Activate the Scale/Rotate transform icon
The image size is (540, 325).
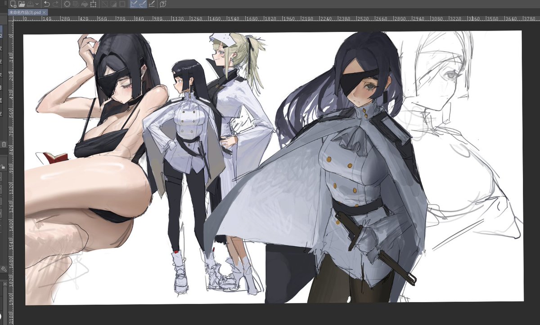click(94, 4)
